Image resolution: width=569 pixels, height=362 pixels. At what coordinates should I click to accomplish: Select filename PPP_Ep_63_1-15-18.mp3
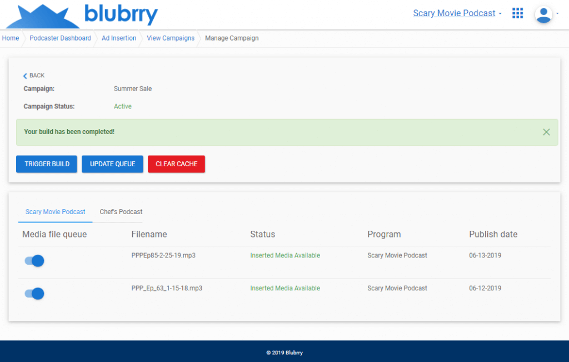point(167,288)
